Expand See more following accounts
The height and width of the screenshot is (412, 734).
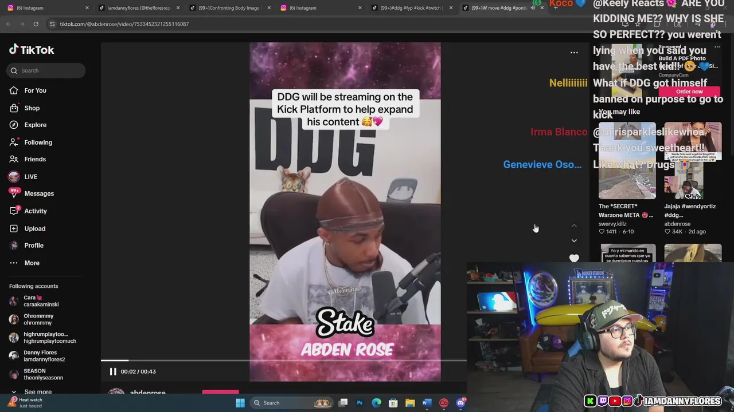coord(38,392)
